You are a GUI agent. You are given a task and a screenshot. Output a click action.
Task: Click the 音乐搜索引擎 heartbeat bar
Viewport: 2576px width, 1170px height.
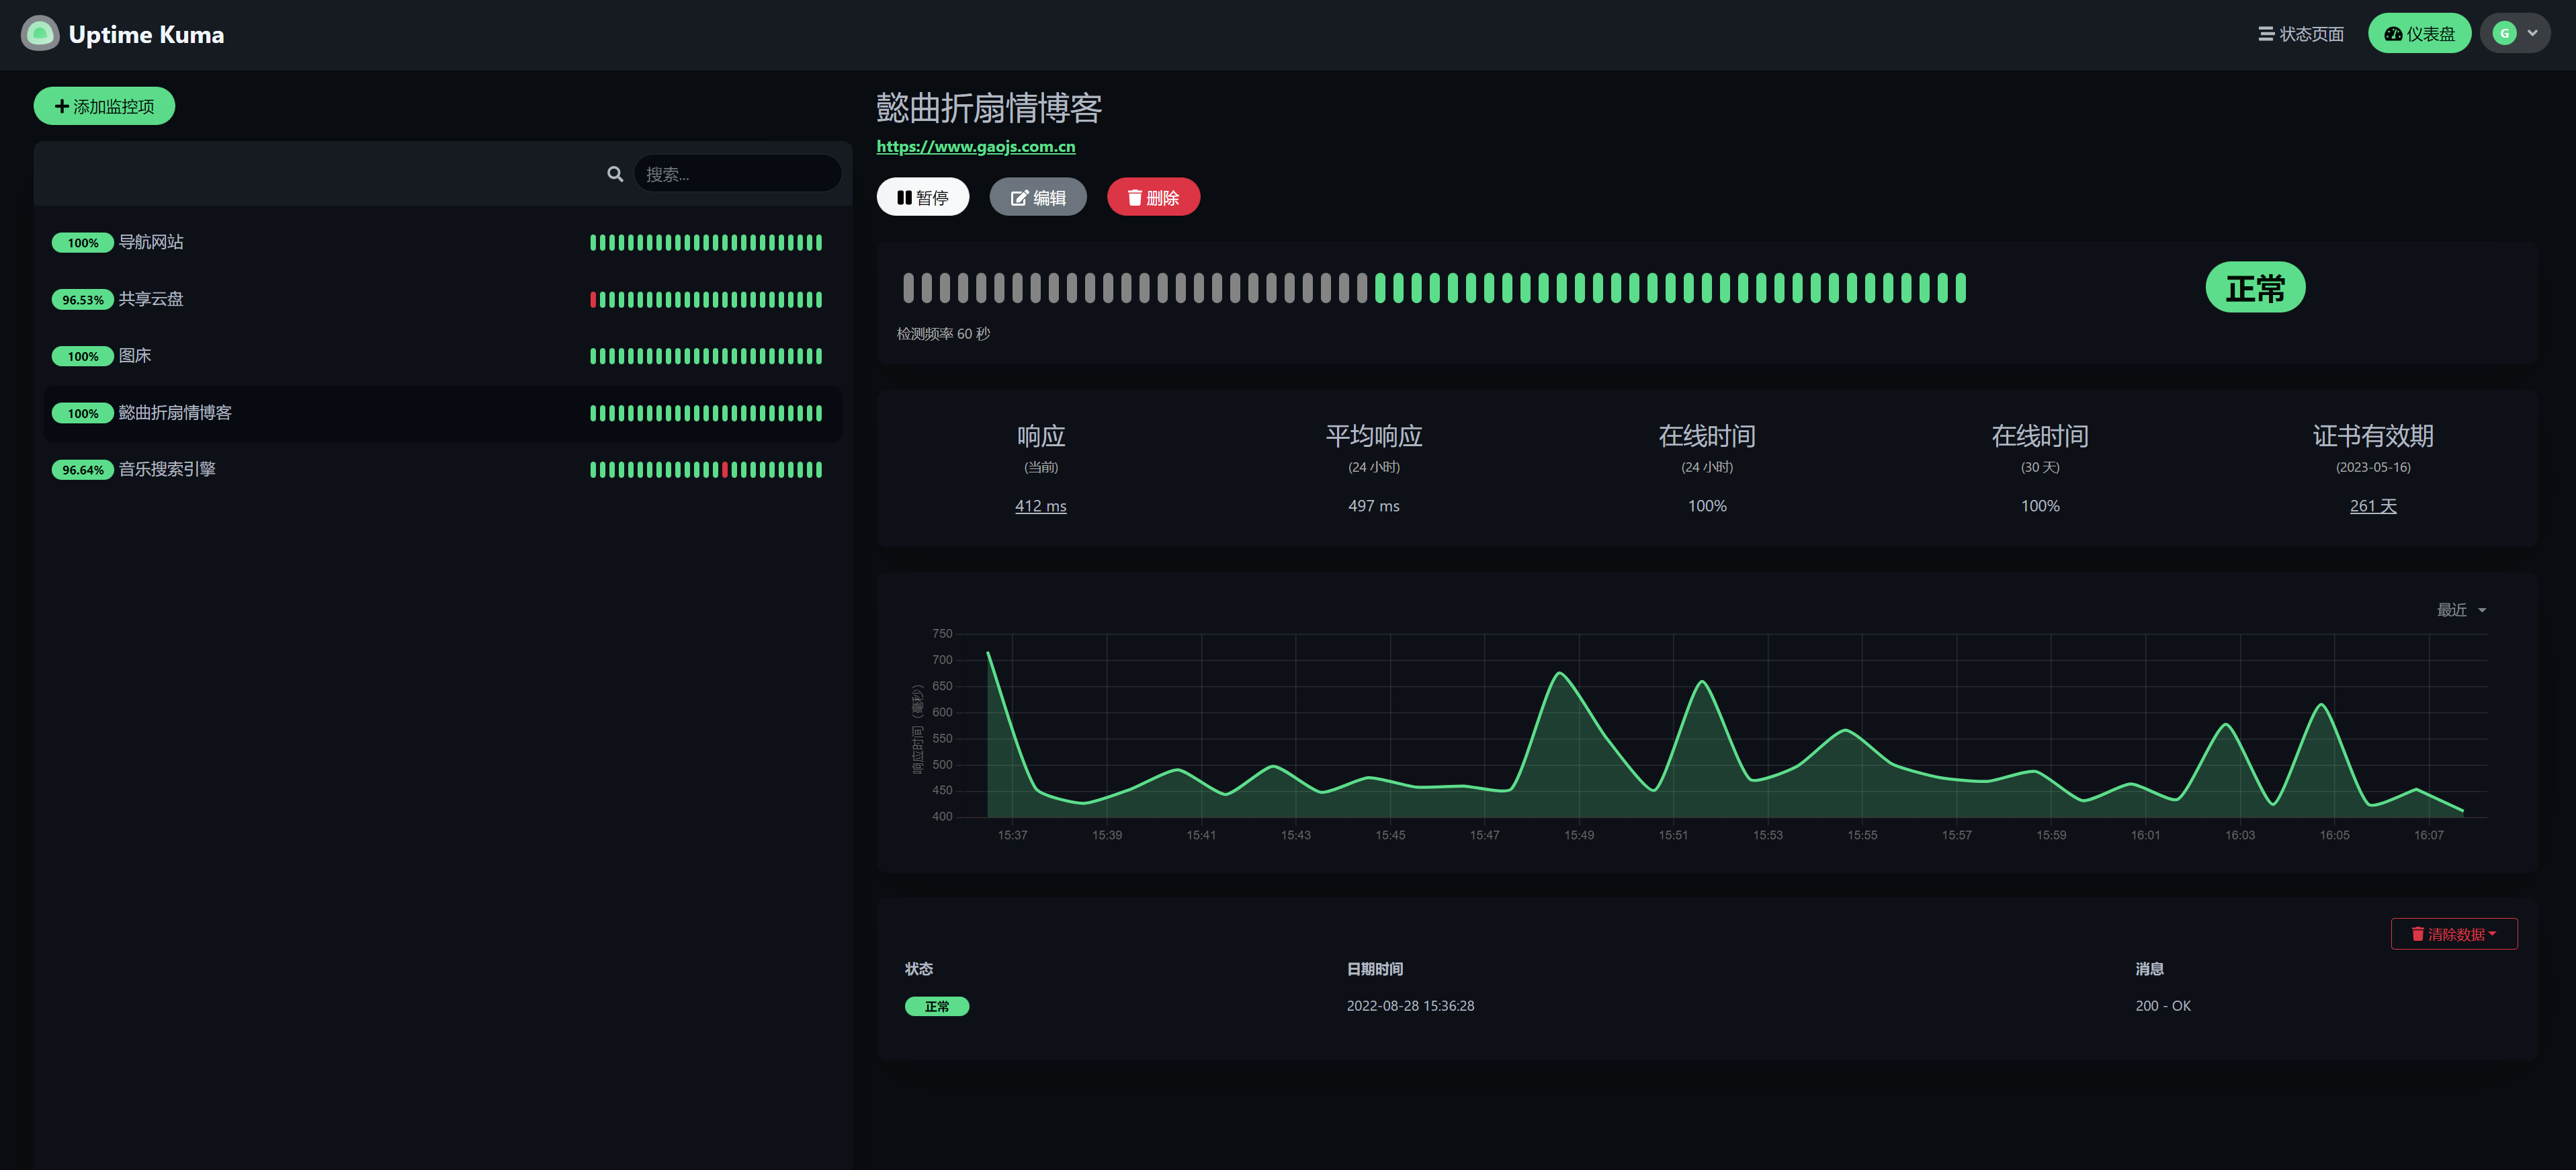click(706, 470)
